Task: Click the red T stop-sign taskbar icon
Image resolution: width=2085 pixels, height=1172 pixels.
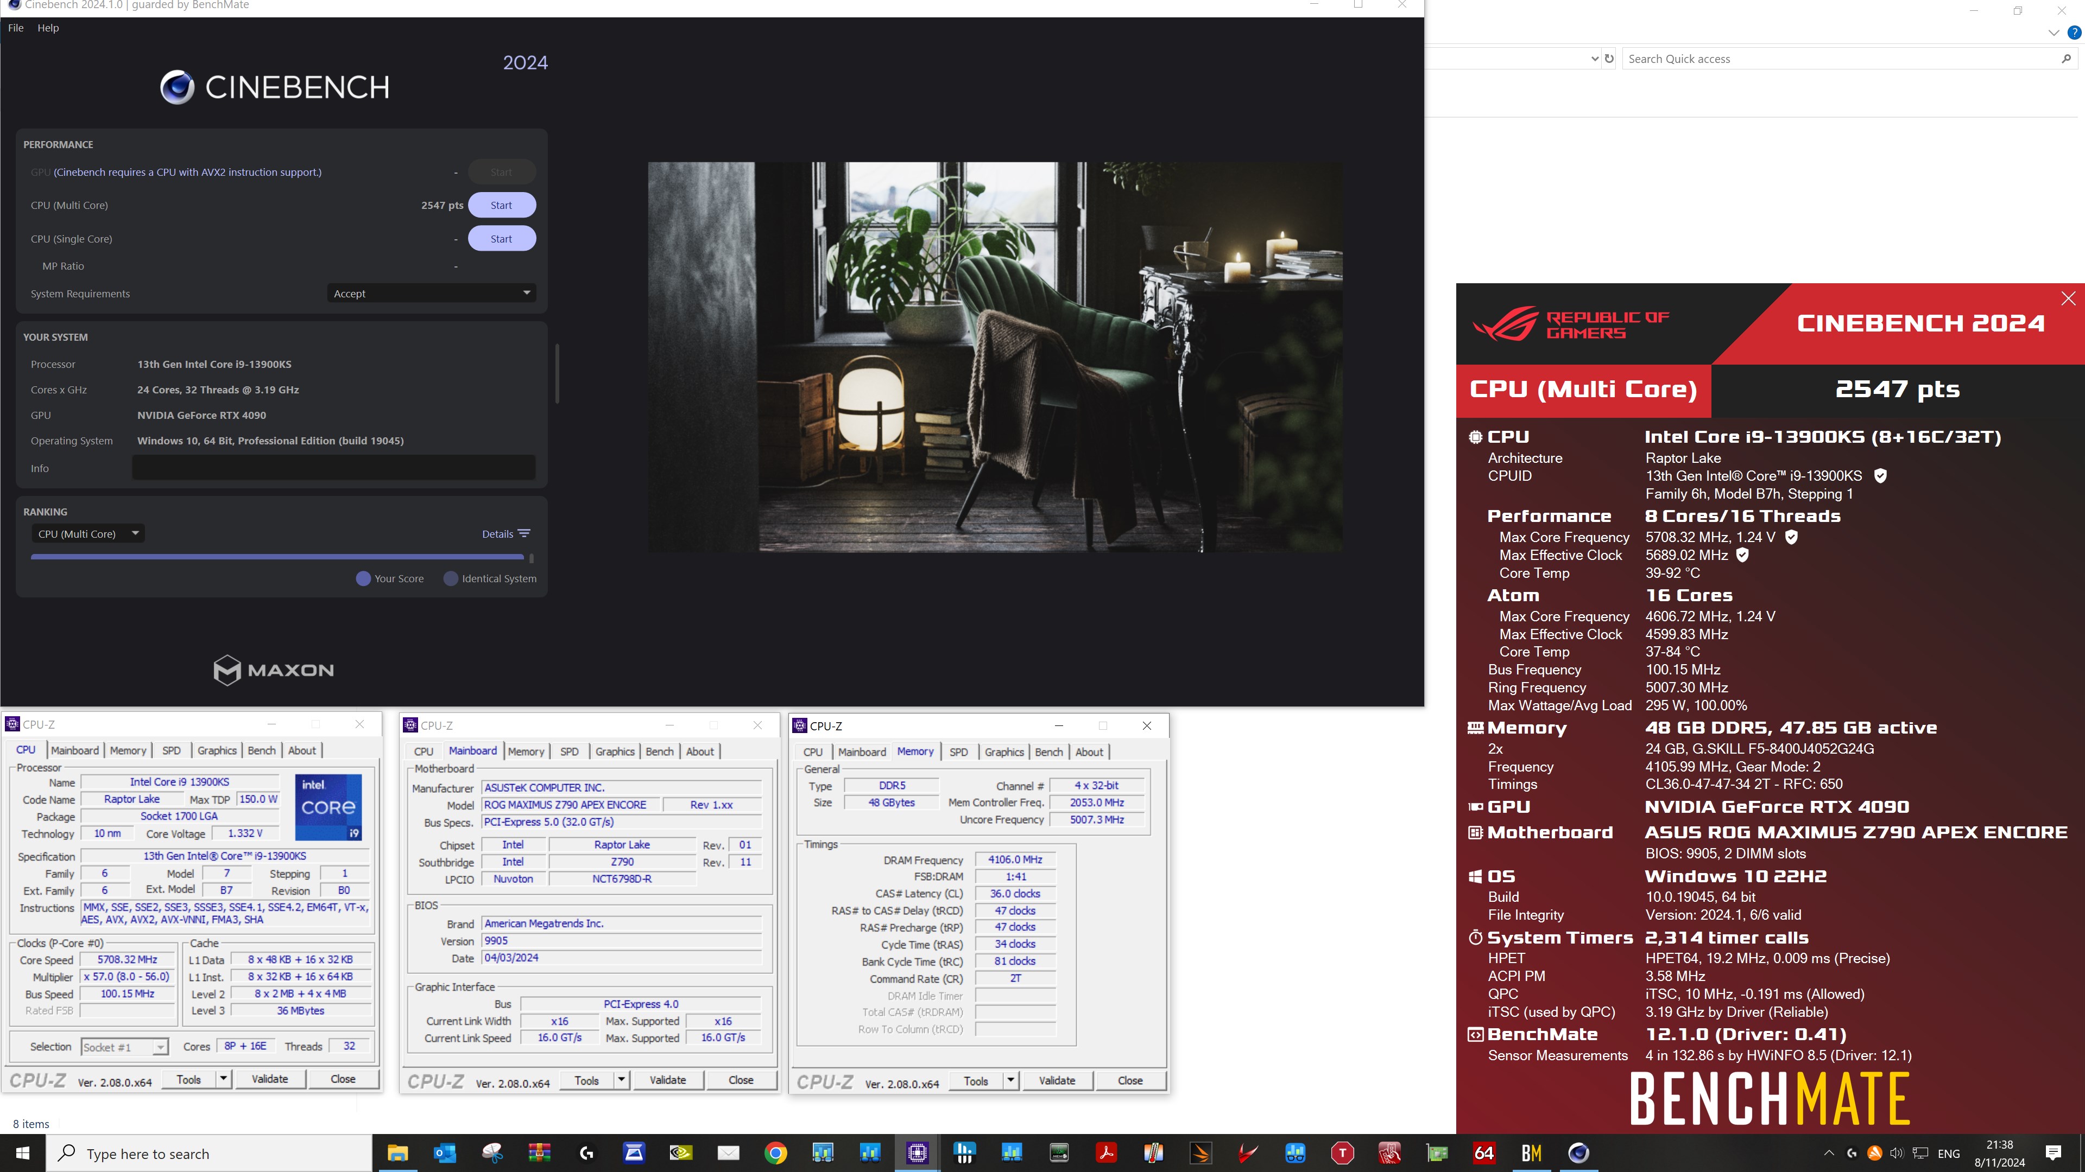Action: (1343, 1152)
